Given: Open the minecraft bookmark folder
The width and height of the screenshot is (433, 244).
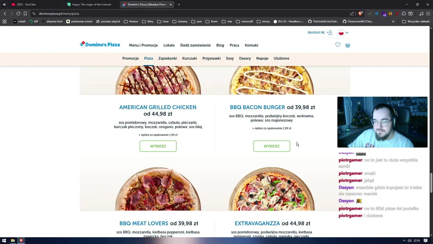Looking at the screenshot, I should [x=244, y=21].
